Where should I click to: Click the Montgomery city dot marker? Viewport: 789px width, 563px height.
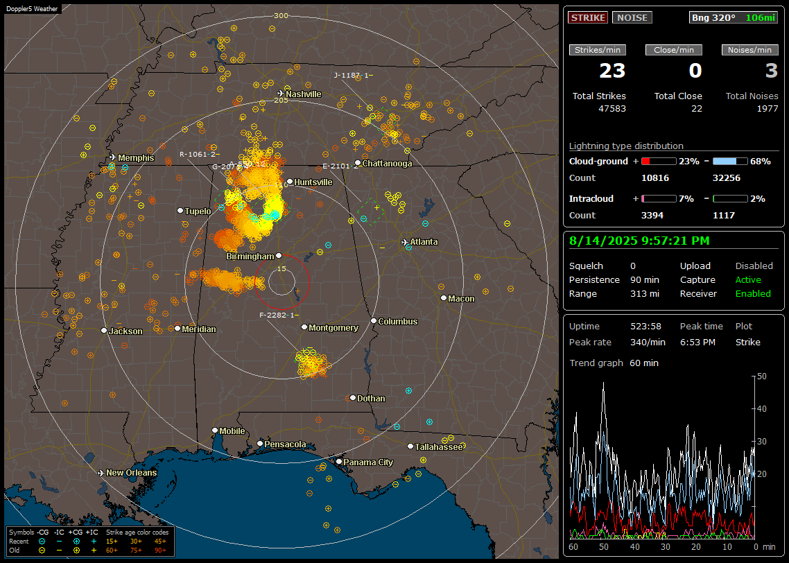tap(304, 327)
